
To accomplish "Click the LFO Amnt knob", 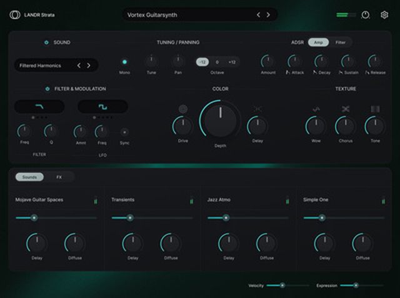I will click(x=81, y=132).
